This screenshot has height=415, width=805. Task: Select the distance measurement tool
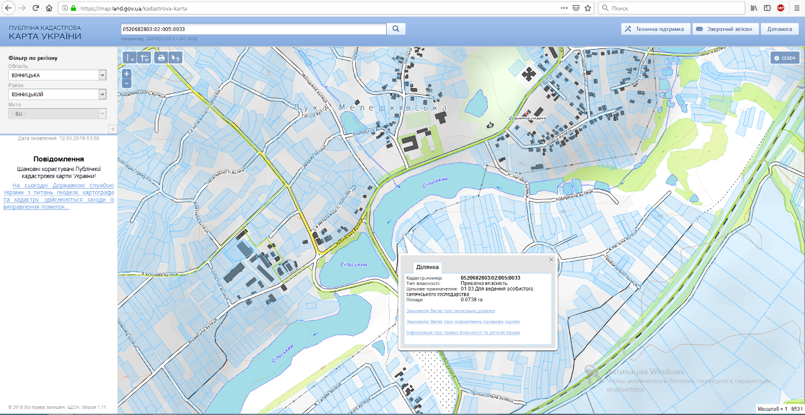130,58
